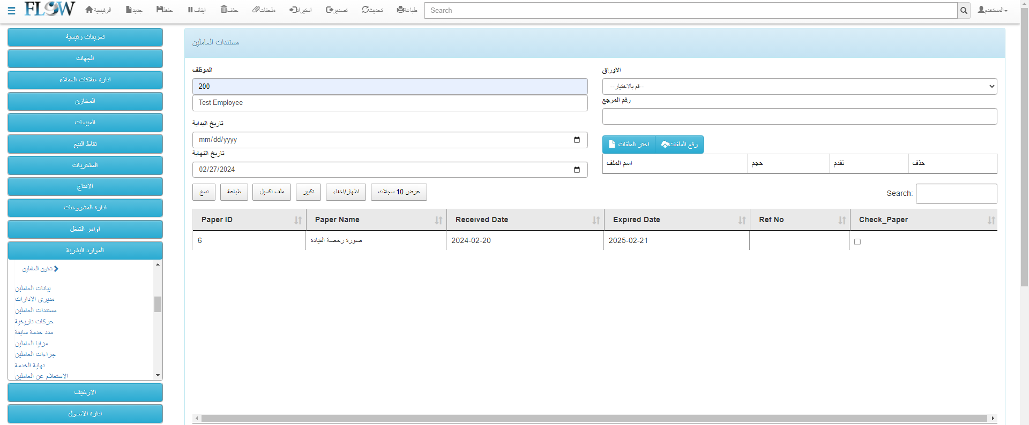Open the 'عرض 10 سجلات' records dropdown button
1029x425 pixels.
(x=399, y=192)
